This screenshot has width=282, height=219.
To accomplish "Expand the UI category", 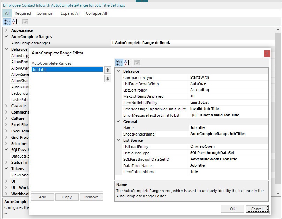I will pos(6,181).
